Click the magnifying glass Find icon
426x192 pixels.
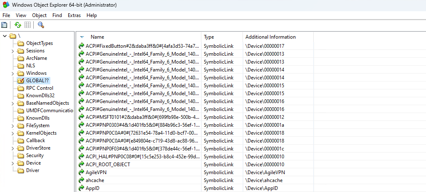(x=41, y=25)
